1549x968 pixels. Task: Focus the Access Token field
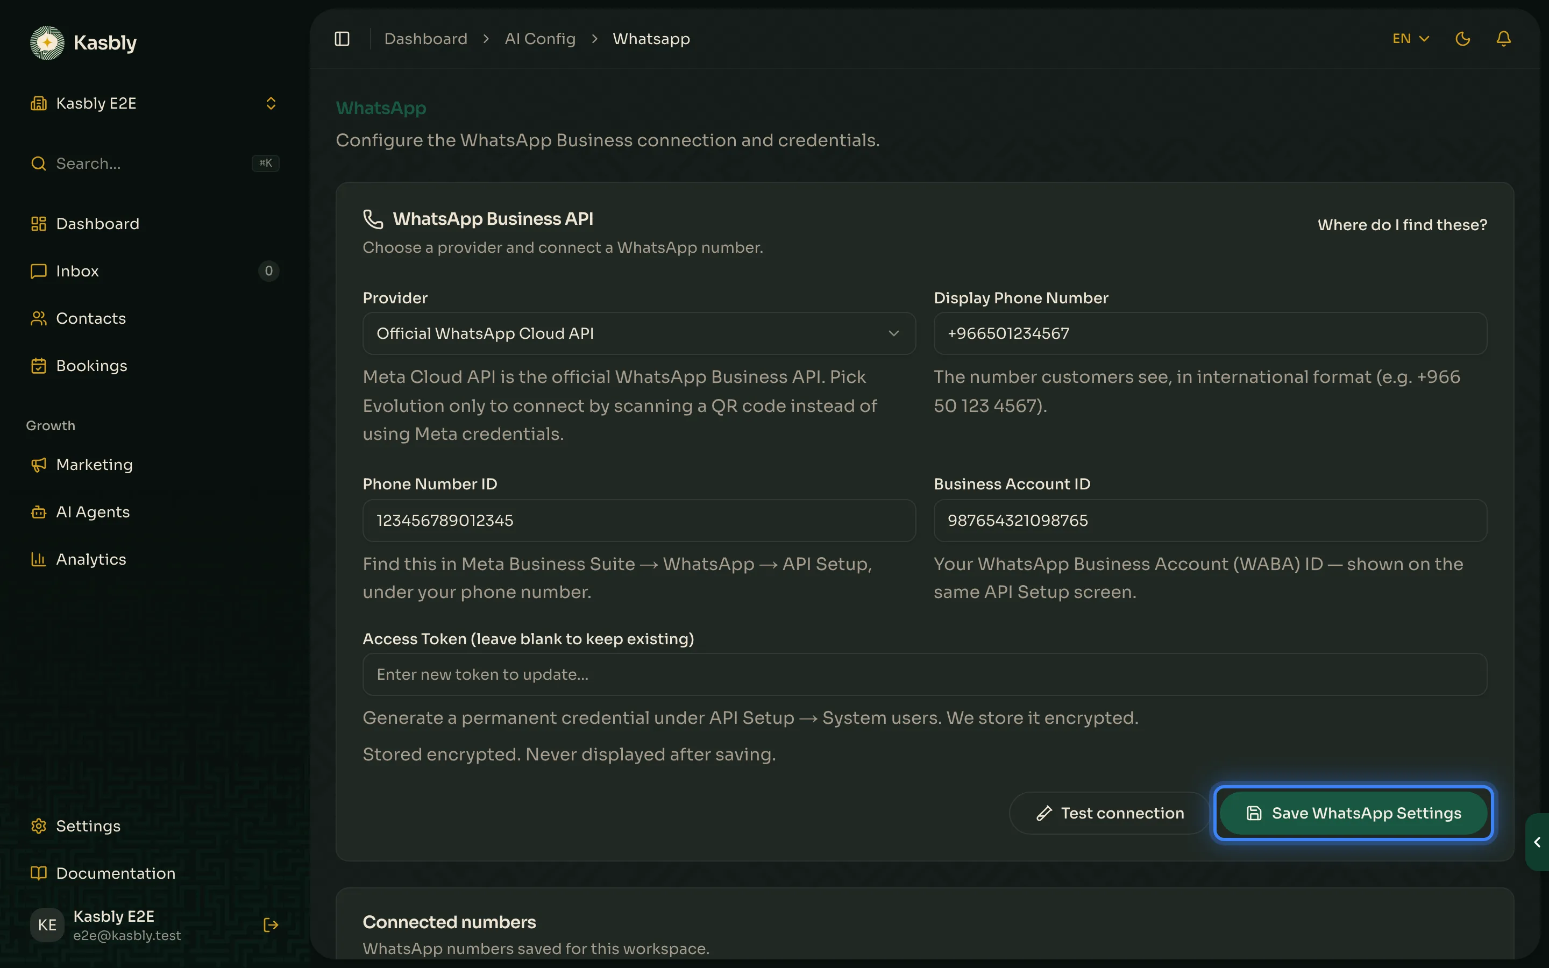point(924,674)
